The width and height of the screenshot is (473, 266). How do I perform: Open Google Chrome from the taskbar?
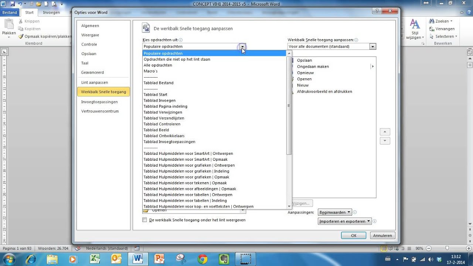pyautogui.click(x=202, y=259)
